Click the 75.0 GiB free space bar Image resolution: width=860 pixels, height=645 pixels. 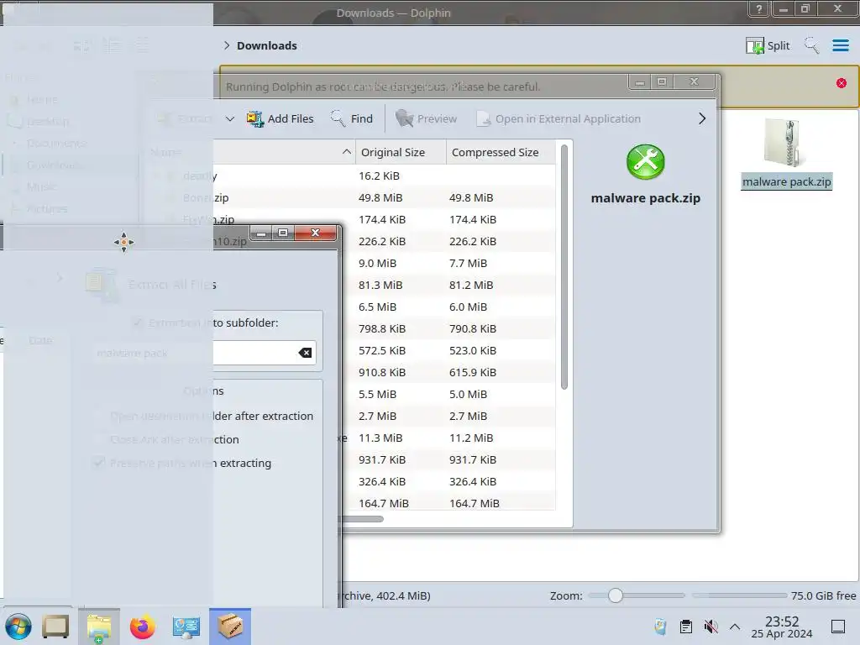tap(739, 595)
